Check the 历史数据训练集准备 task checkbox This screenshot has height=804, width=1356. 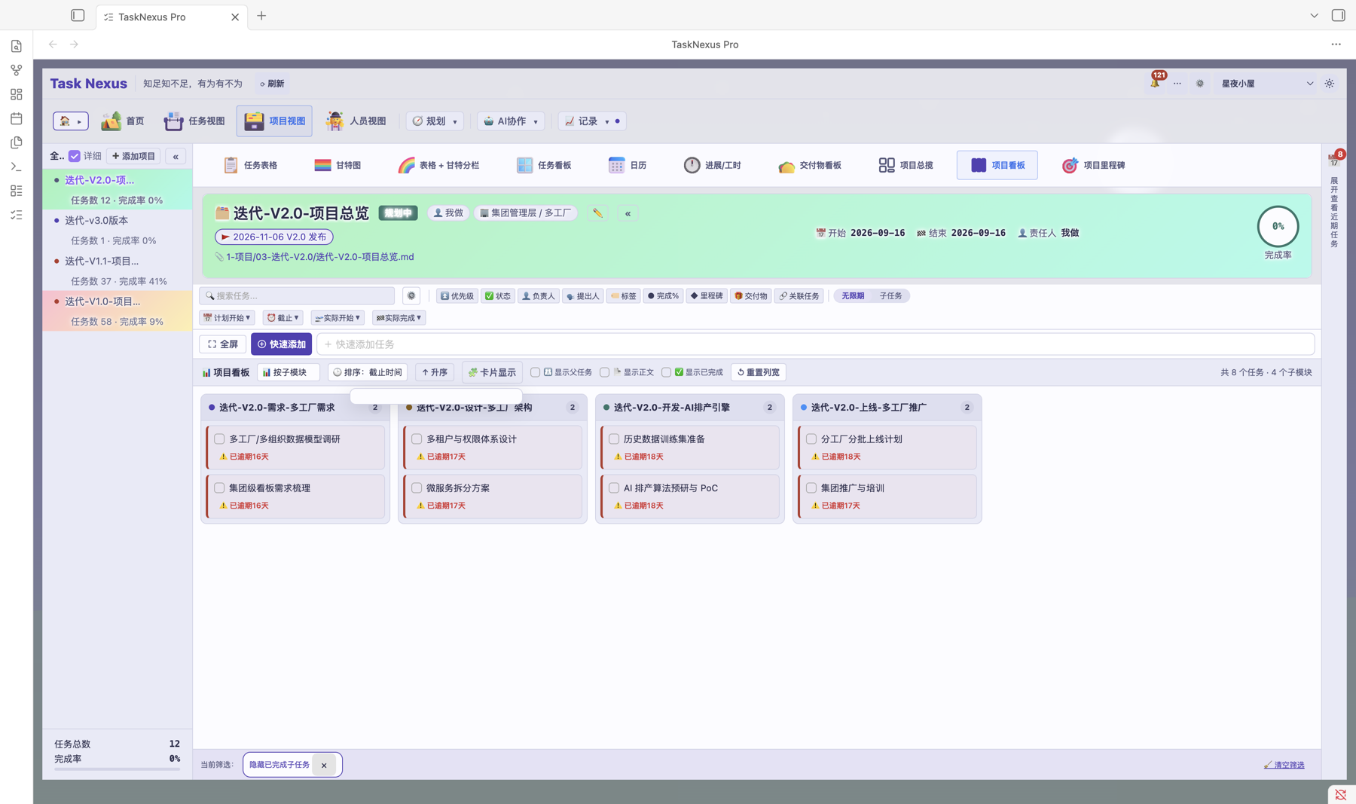614,439
